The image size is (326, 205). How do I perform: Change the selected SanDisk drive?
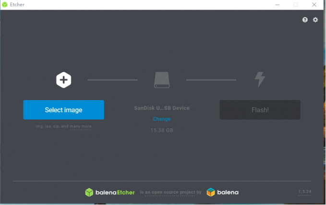tap(162, 119)
